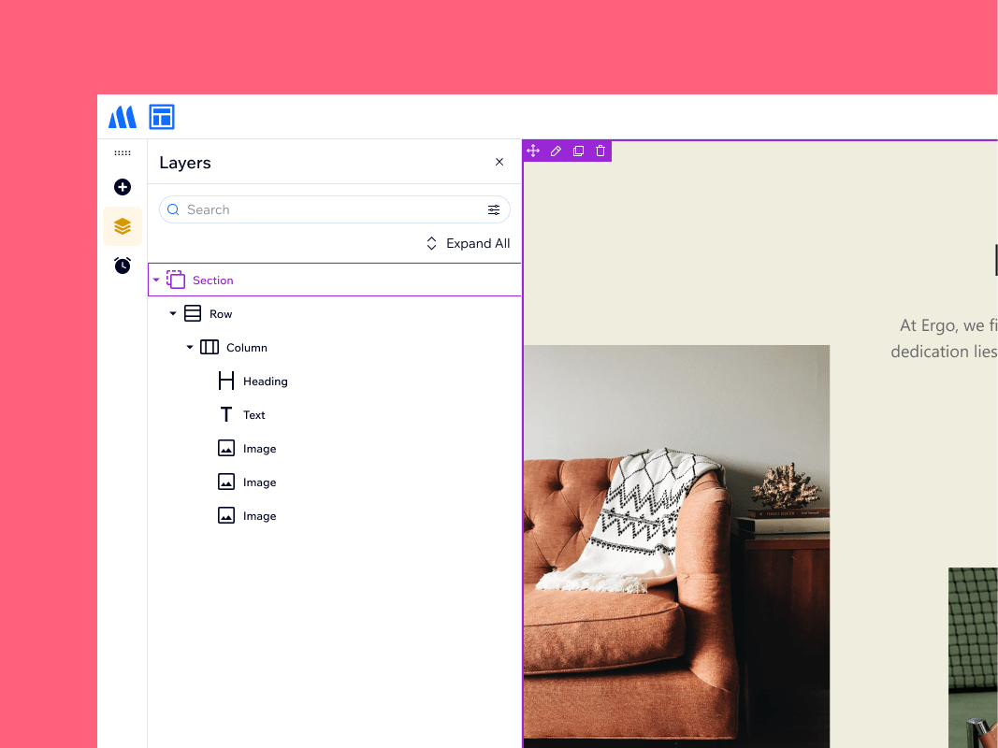
Task: Open the alarm clock sidebar icon
Action: (x=123, y=266)
